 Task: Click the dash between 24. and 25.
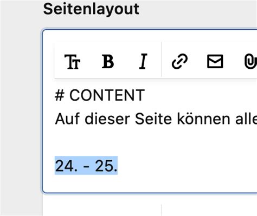[87, 166]
